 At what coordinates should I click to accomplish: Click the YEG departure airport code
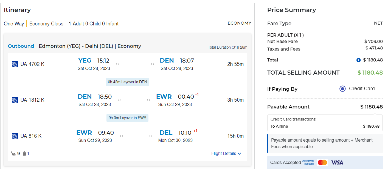(85, 61)
